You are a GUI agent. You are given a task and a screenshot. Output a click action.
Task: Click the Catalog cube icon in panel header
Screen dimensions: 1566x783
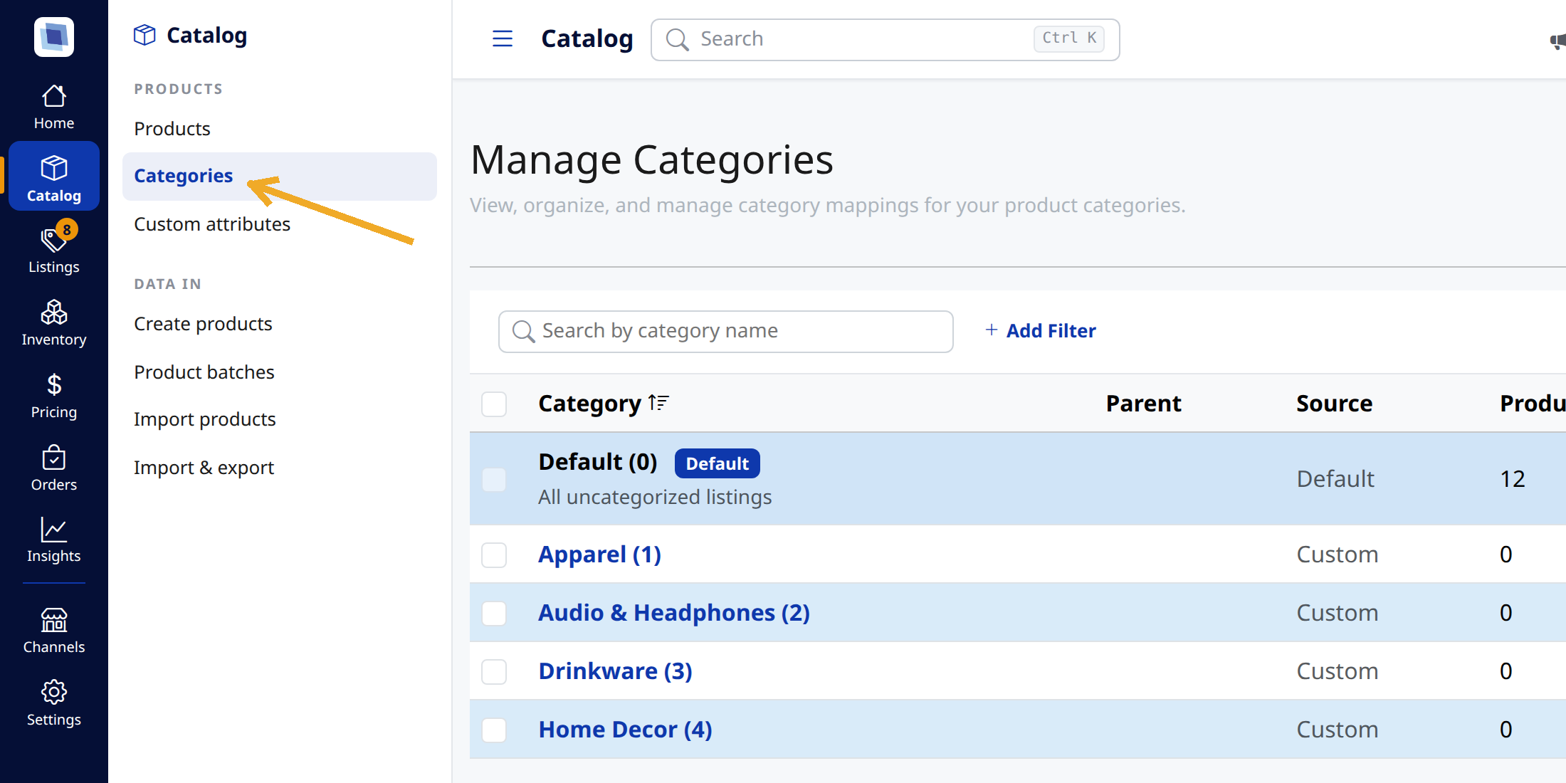[144, 35]
